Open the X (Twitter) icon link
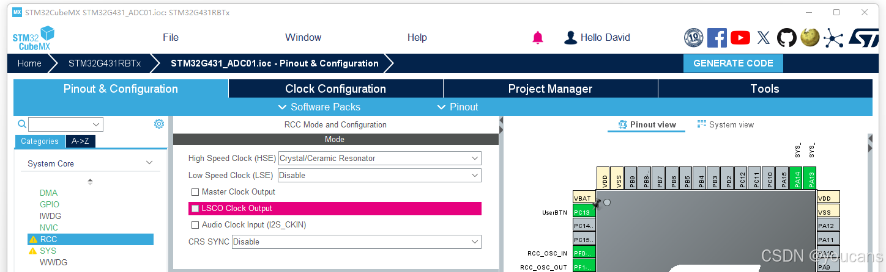Image resolution: width=886 pixels, height=272 pixels. coord(764,38)
